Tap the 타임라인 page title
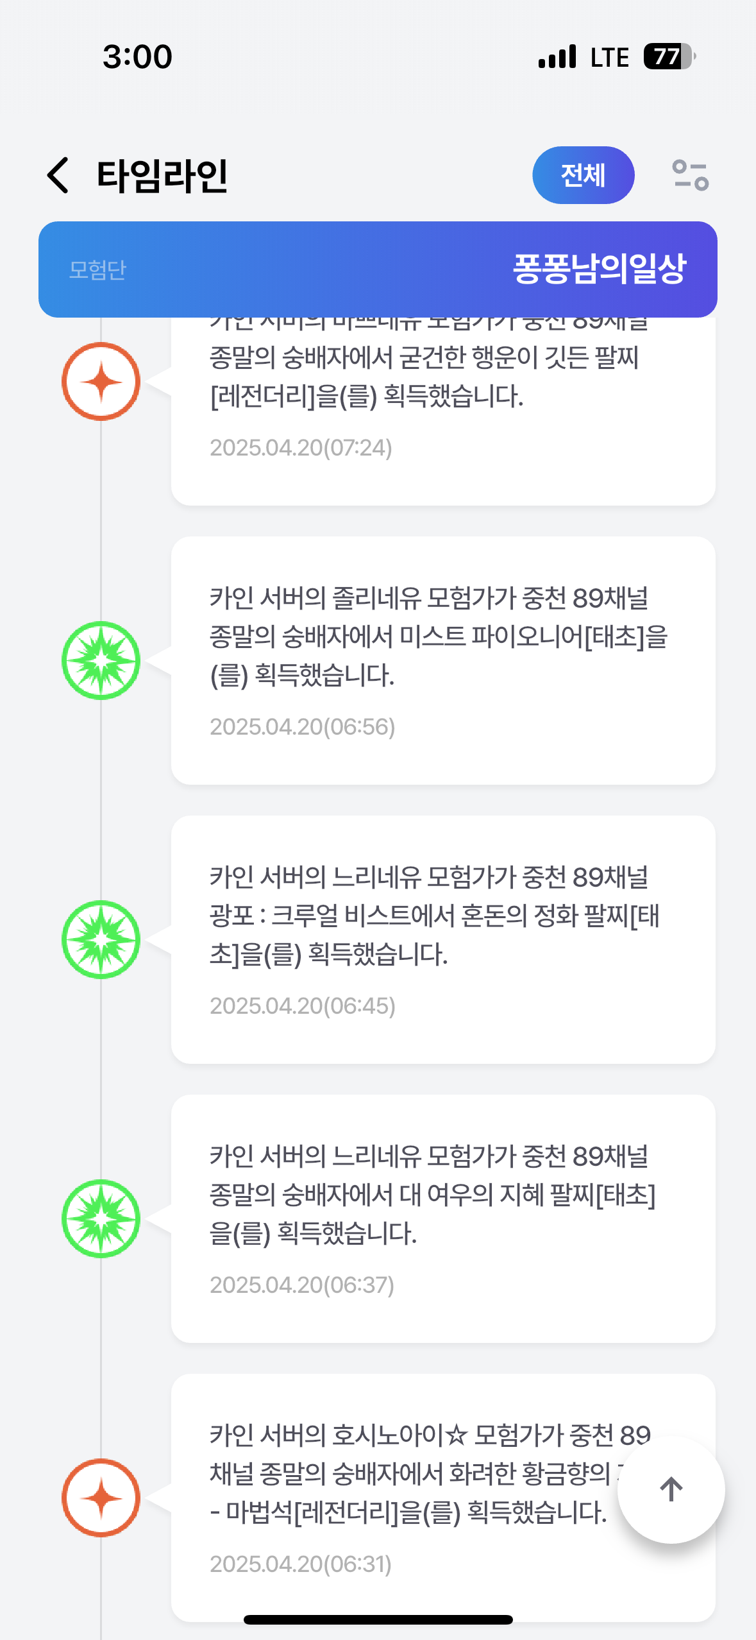Screen dimensions: 756x1640 162,175
